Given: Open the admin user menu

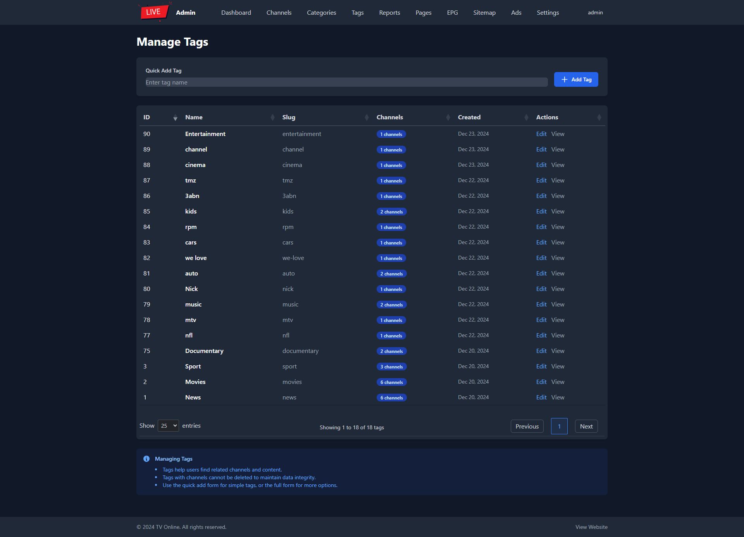Looking at the screenshot, I should click(x=595, y=12).
